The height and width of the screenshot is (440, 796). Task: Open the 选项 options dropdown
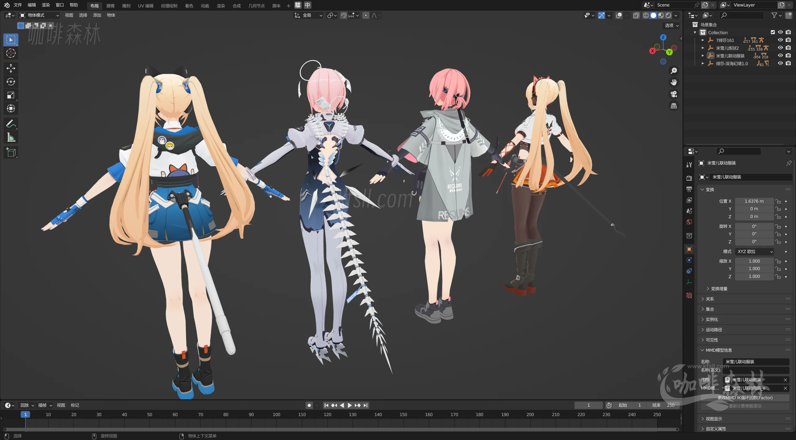point(671,25)
